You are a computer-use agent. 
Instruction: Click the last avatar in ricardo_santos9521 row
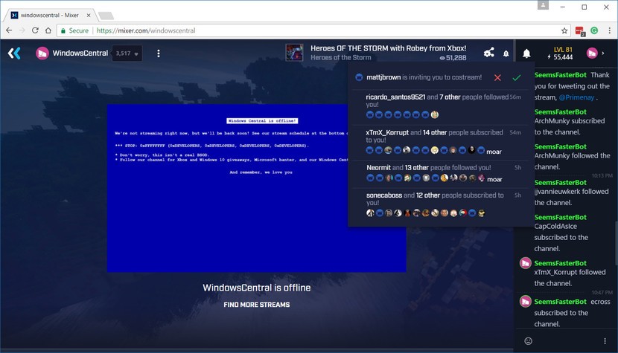434,114
